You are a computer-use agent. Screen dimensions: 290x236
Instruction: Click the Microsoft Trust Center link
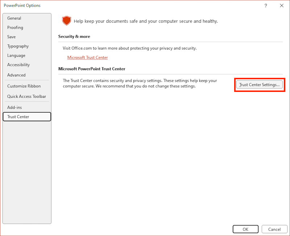[87, 58]
